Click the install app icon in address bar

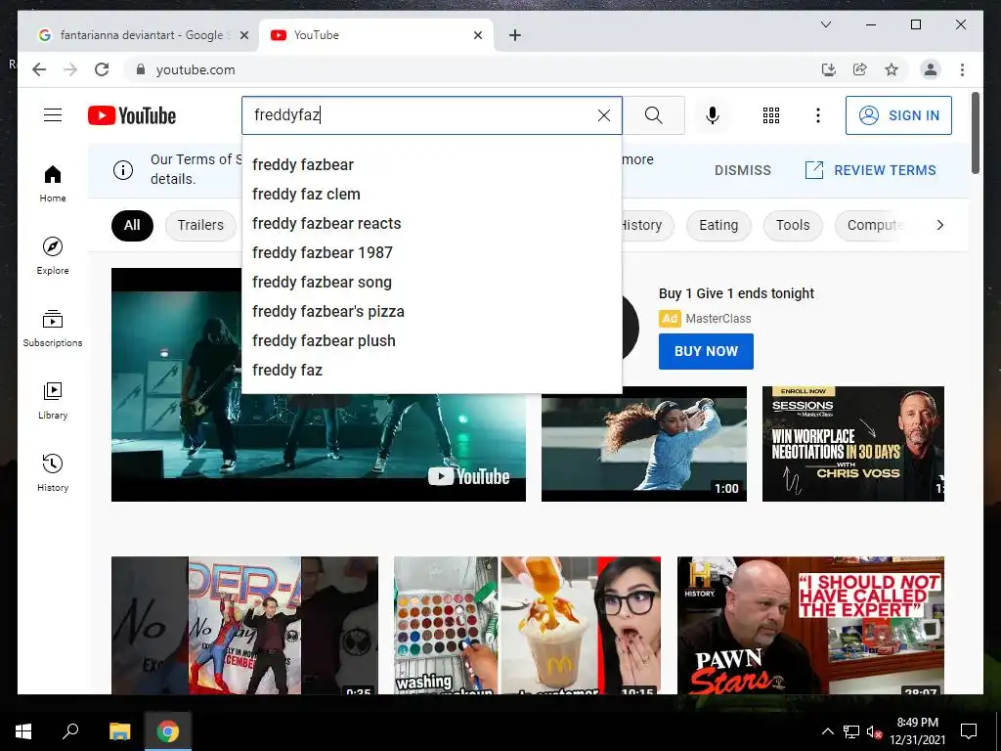[829, 69]
